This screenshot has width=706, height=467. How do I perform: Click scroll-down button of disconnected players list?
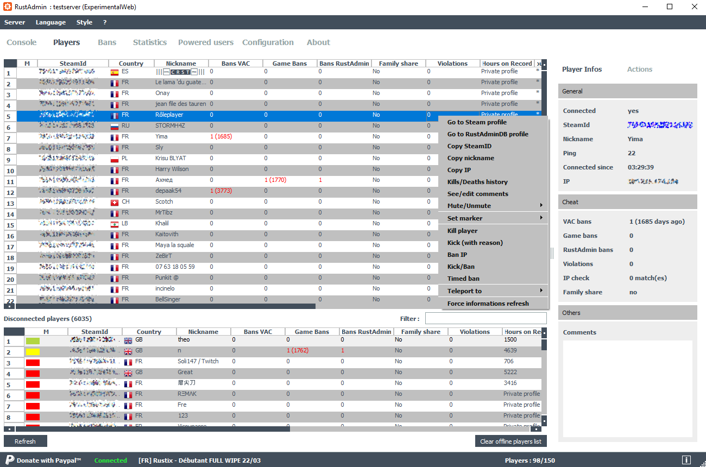tap(544, 420)
